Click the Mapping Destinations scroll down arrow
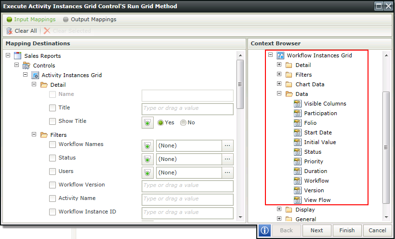The width and height of the screenshot is (395, 239). pos(240,217)
